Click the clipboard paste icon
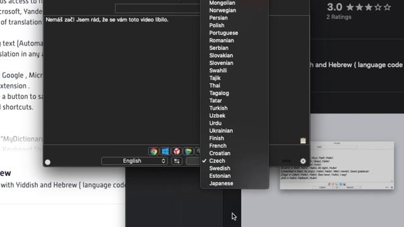 [x=303, y=141]
